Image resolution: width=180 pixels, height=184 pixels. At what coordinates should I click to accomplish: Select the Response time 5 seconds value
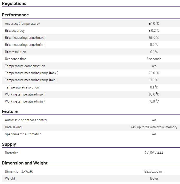154,59
